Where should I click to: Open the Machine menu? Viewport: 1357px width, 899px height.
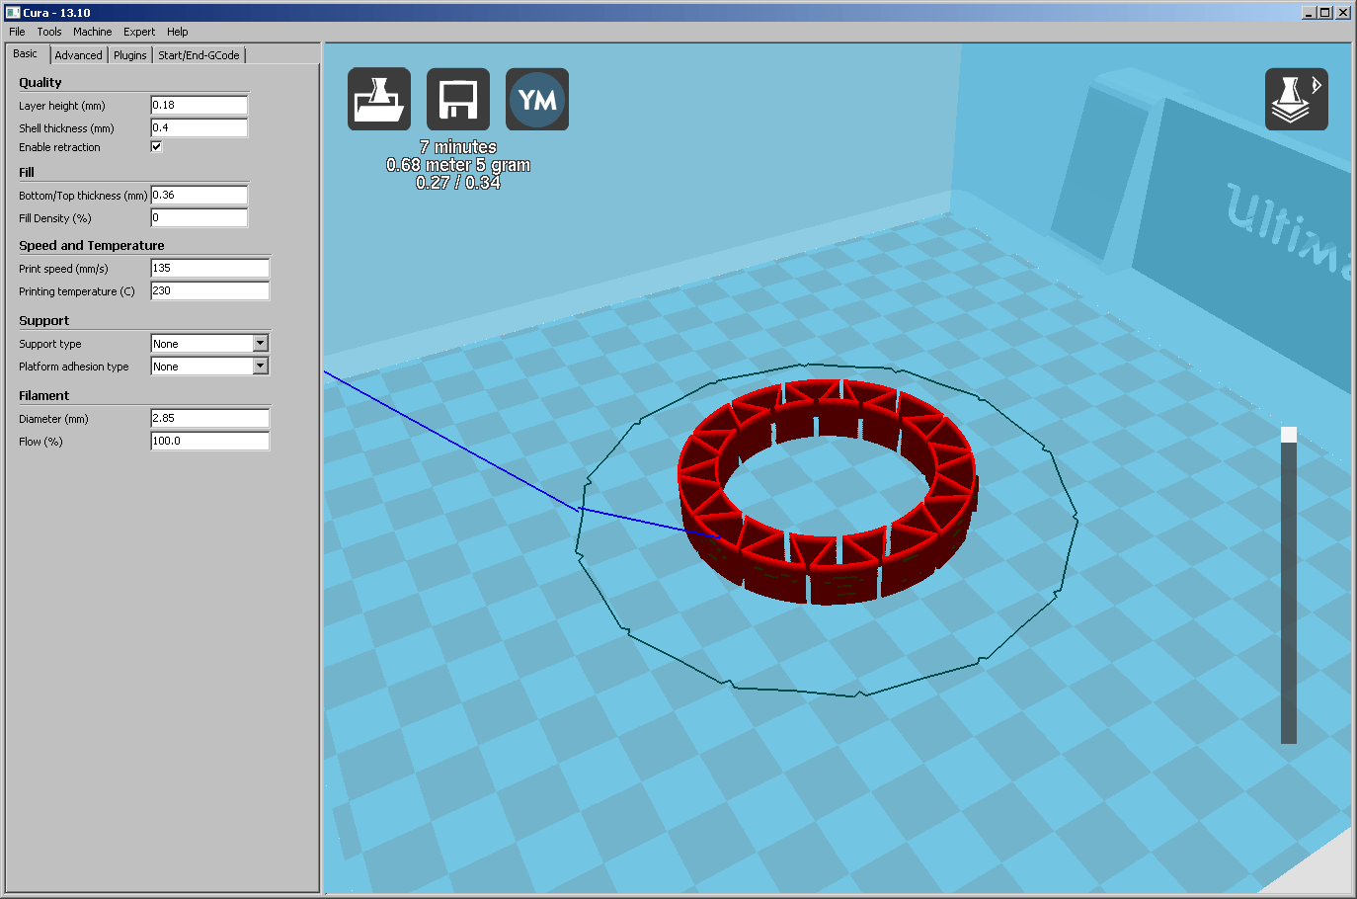[92, 32]
